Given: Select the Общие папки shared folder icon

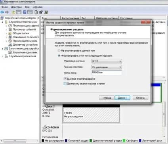Looking at the screenshot, I should click(10, 33).
